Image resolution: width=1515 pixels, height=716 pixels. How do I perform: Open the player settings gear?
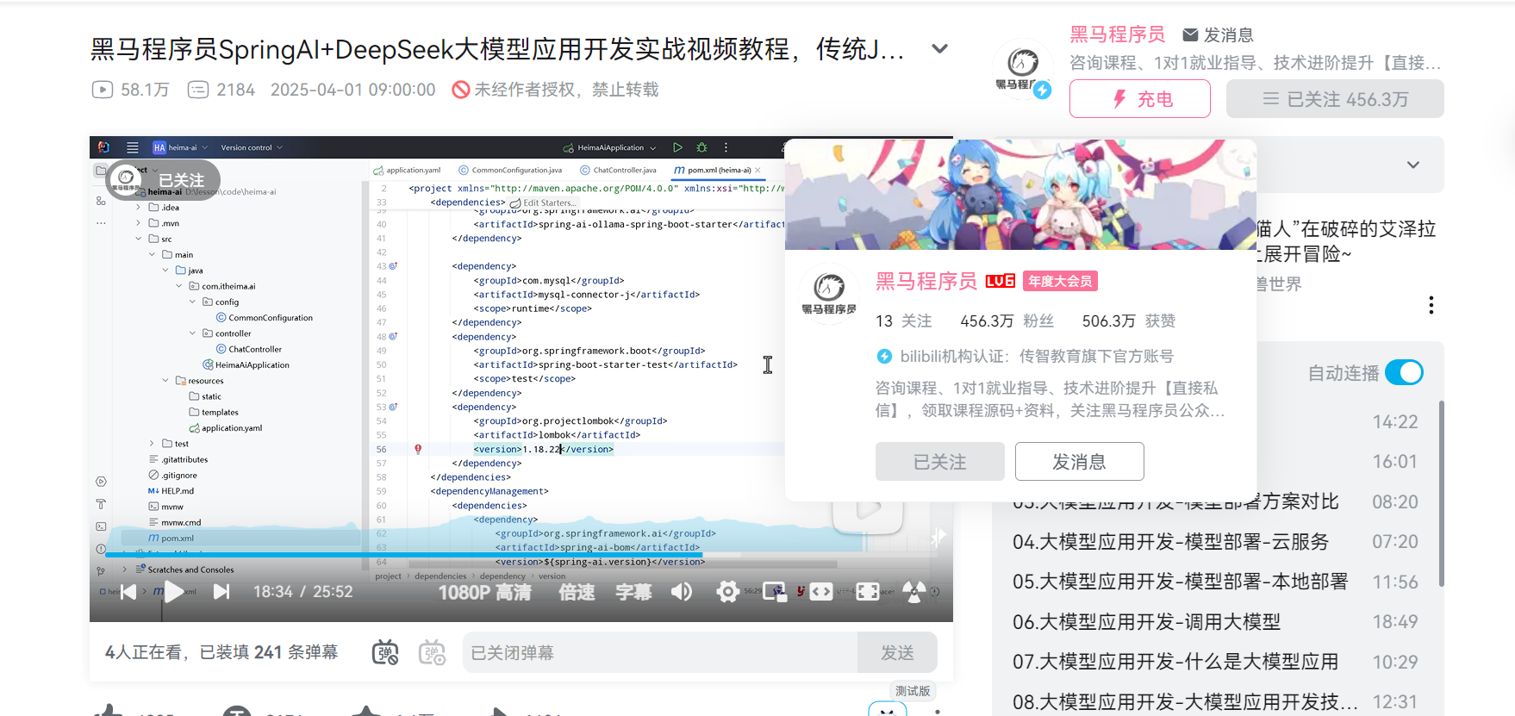click(x=728, y=592)
